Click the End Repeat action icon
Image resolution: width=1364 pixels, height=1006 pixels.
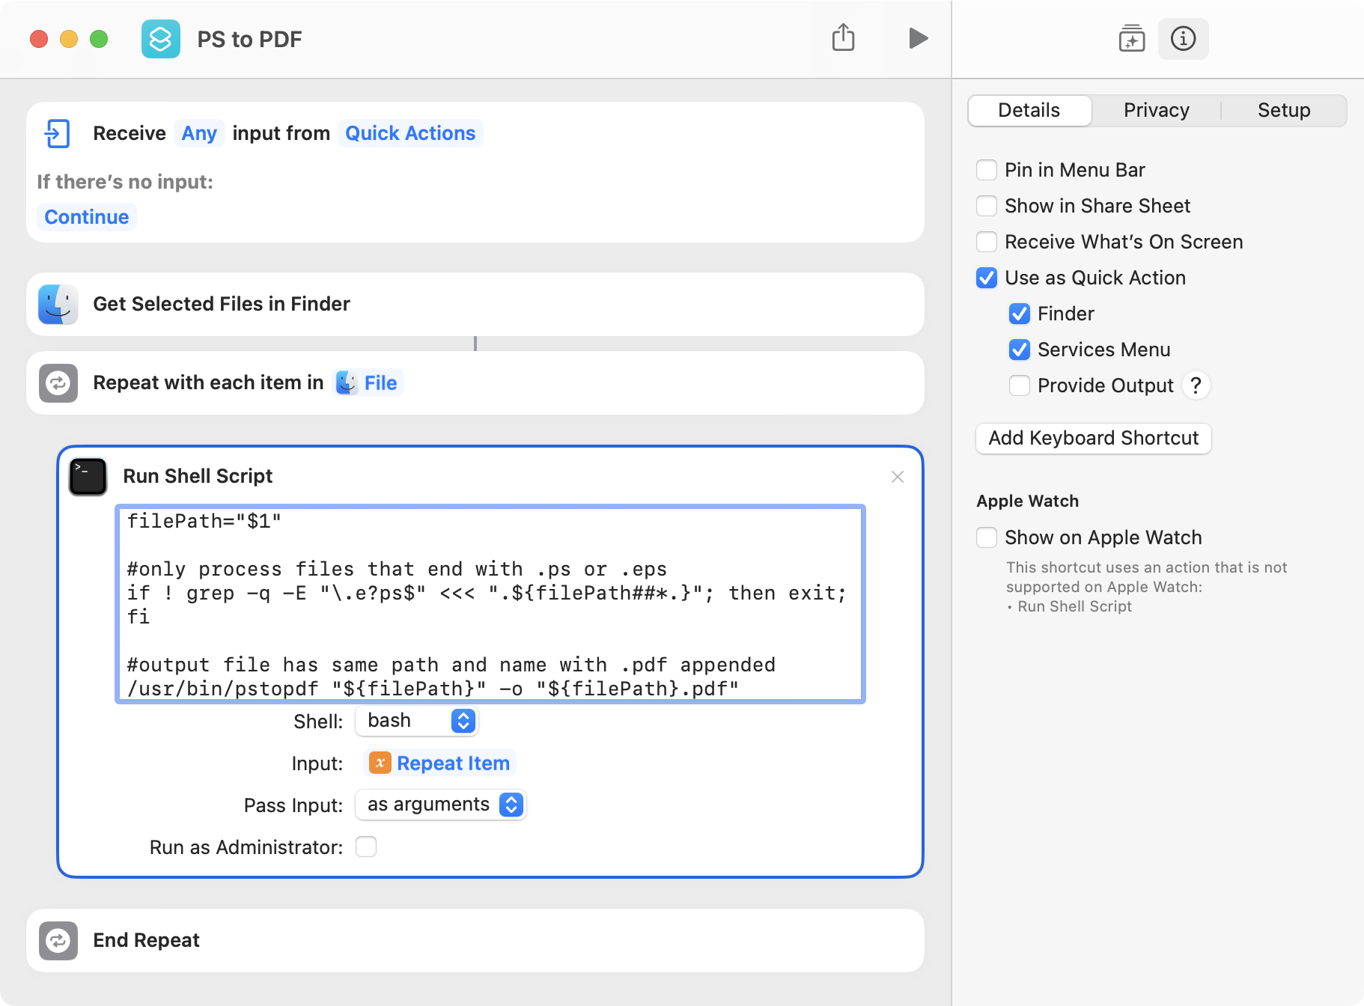tap(58, 941)
